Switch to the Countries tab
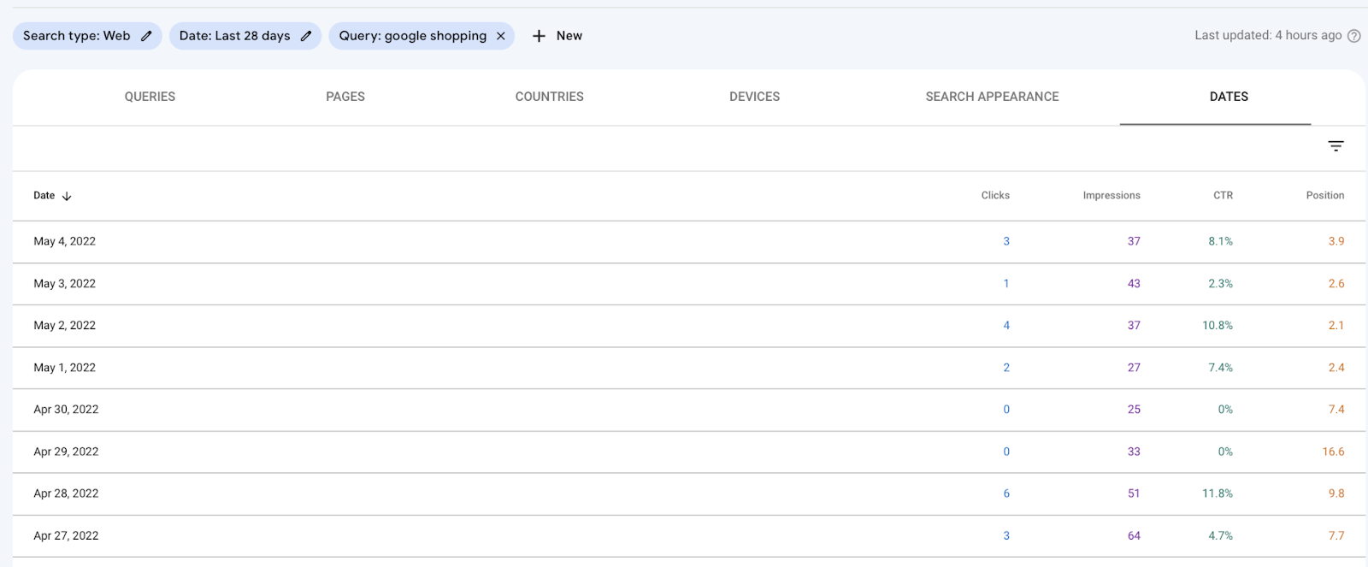This screenshot has height=567, width=1368. click(x=550, y=97)
